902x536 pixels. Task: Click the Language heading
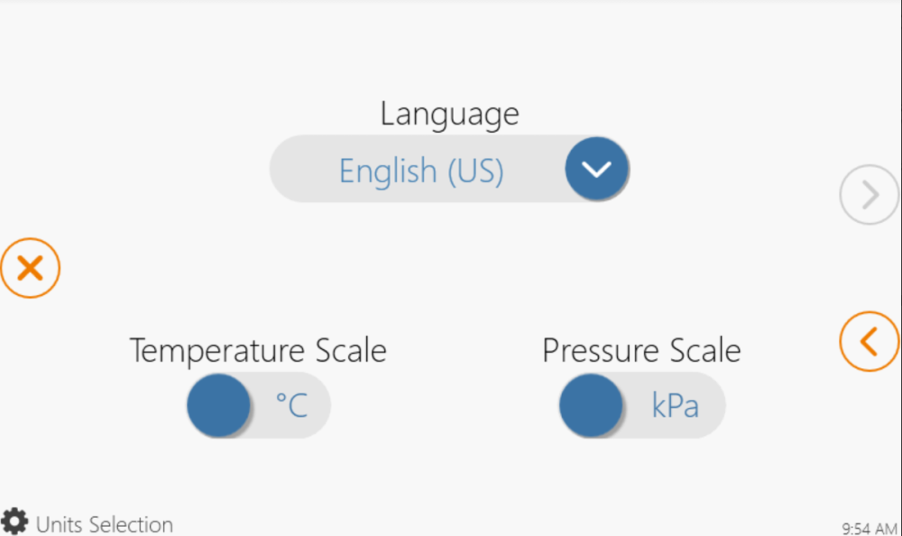pos(449,114)
